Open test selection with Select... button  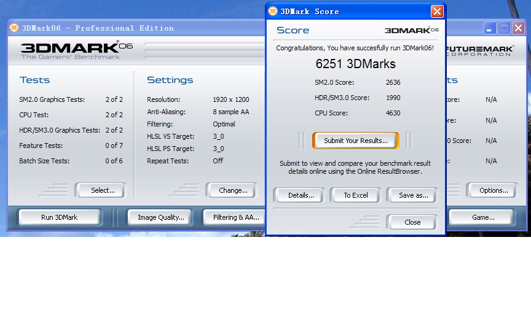click(103, 190)
